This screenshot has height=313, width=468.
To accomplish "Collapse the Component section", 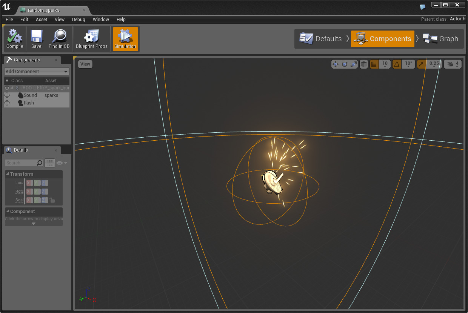I will 8,212.
